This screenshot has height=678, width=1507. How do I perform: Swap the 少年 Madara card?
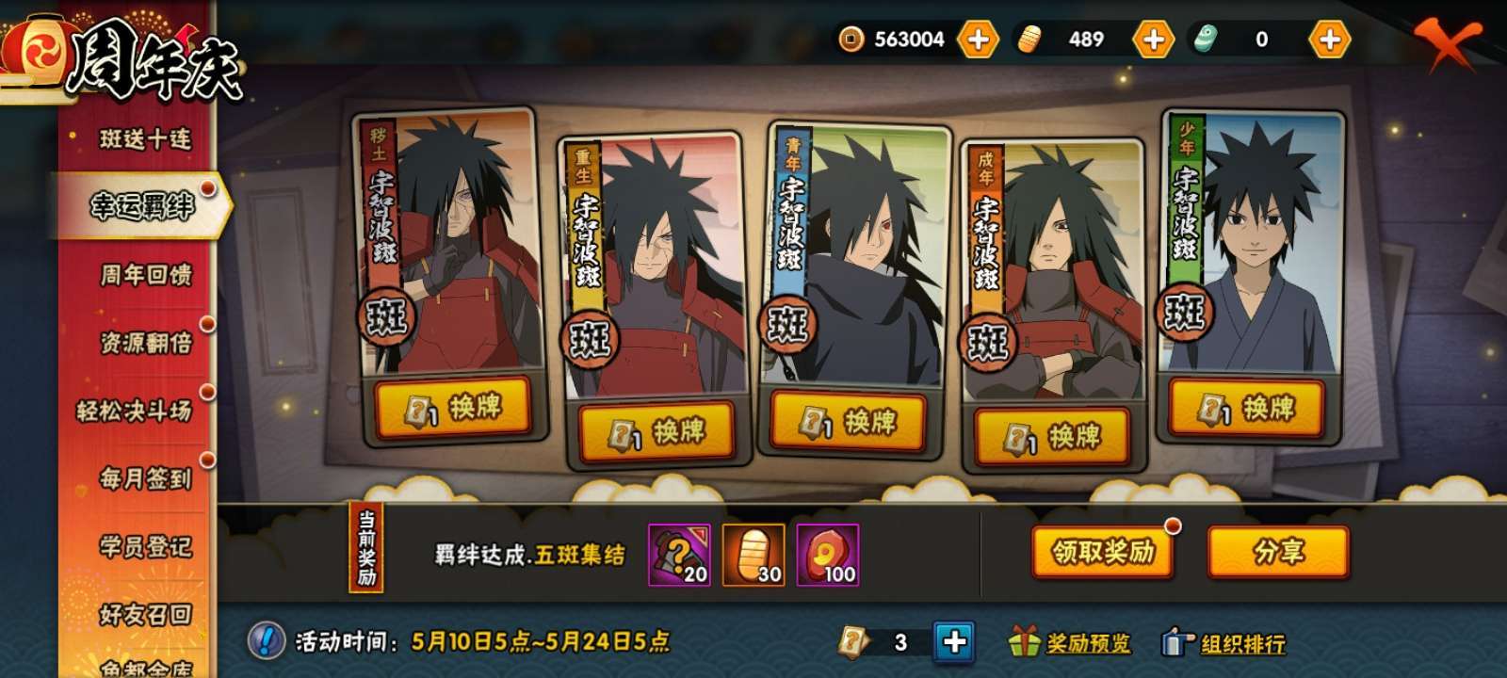[x=1246, y=409]
